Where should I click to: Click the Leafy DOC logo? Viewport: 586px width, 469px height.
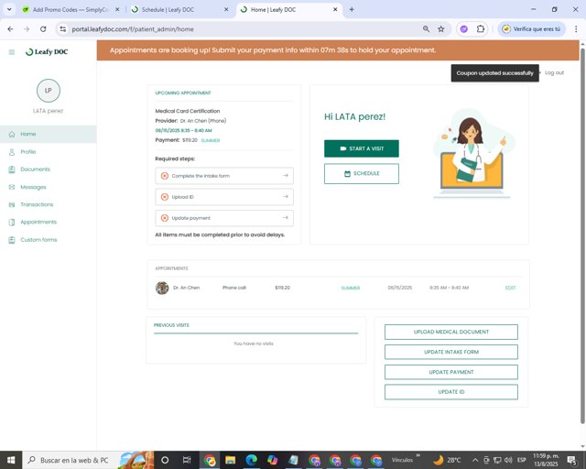(x=47, y=52)
